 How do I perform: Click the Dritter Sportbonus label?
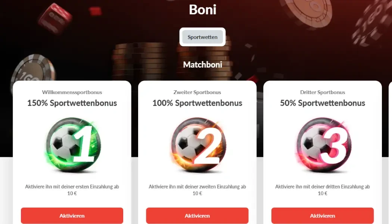pos(323,92)
